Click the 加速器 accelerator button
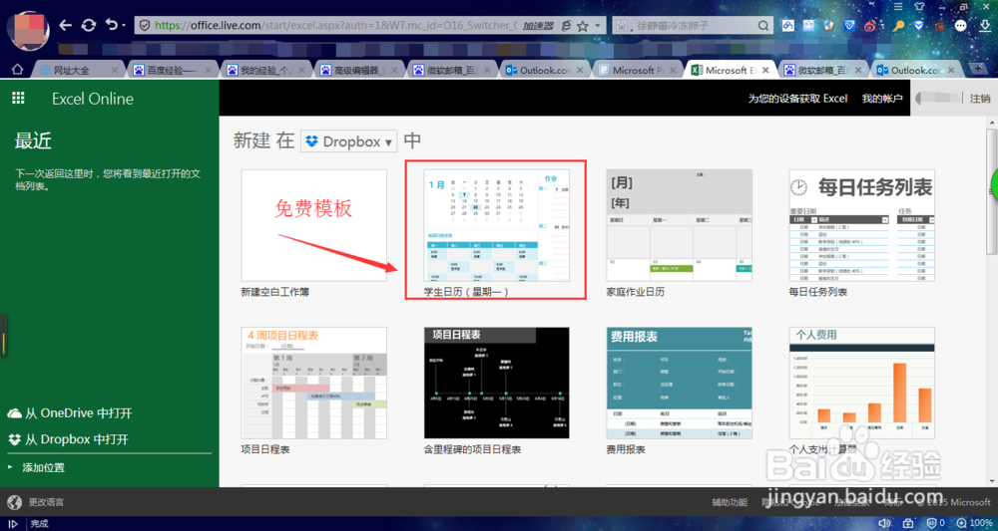This screenshot has height=531, width=998. point(538,26)
